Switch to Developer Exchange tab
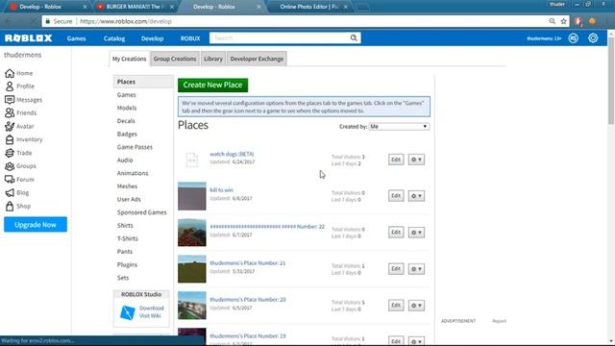The width and height of the screenshot is (615, 346). click(257, 59)
